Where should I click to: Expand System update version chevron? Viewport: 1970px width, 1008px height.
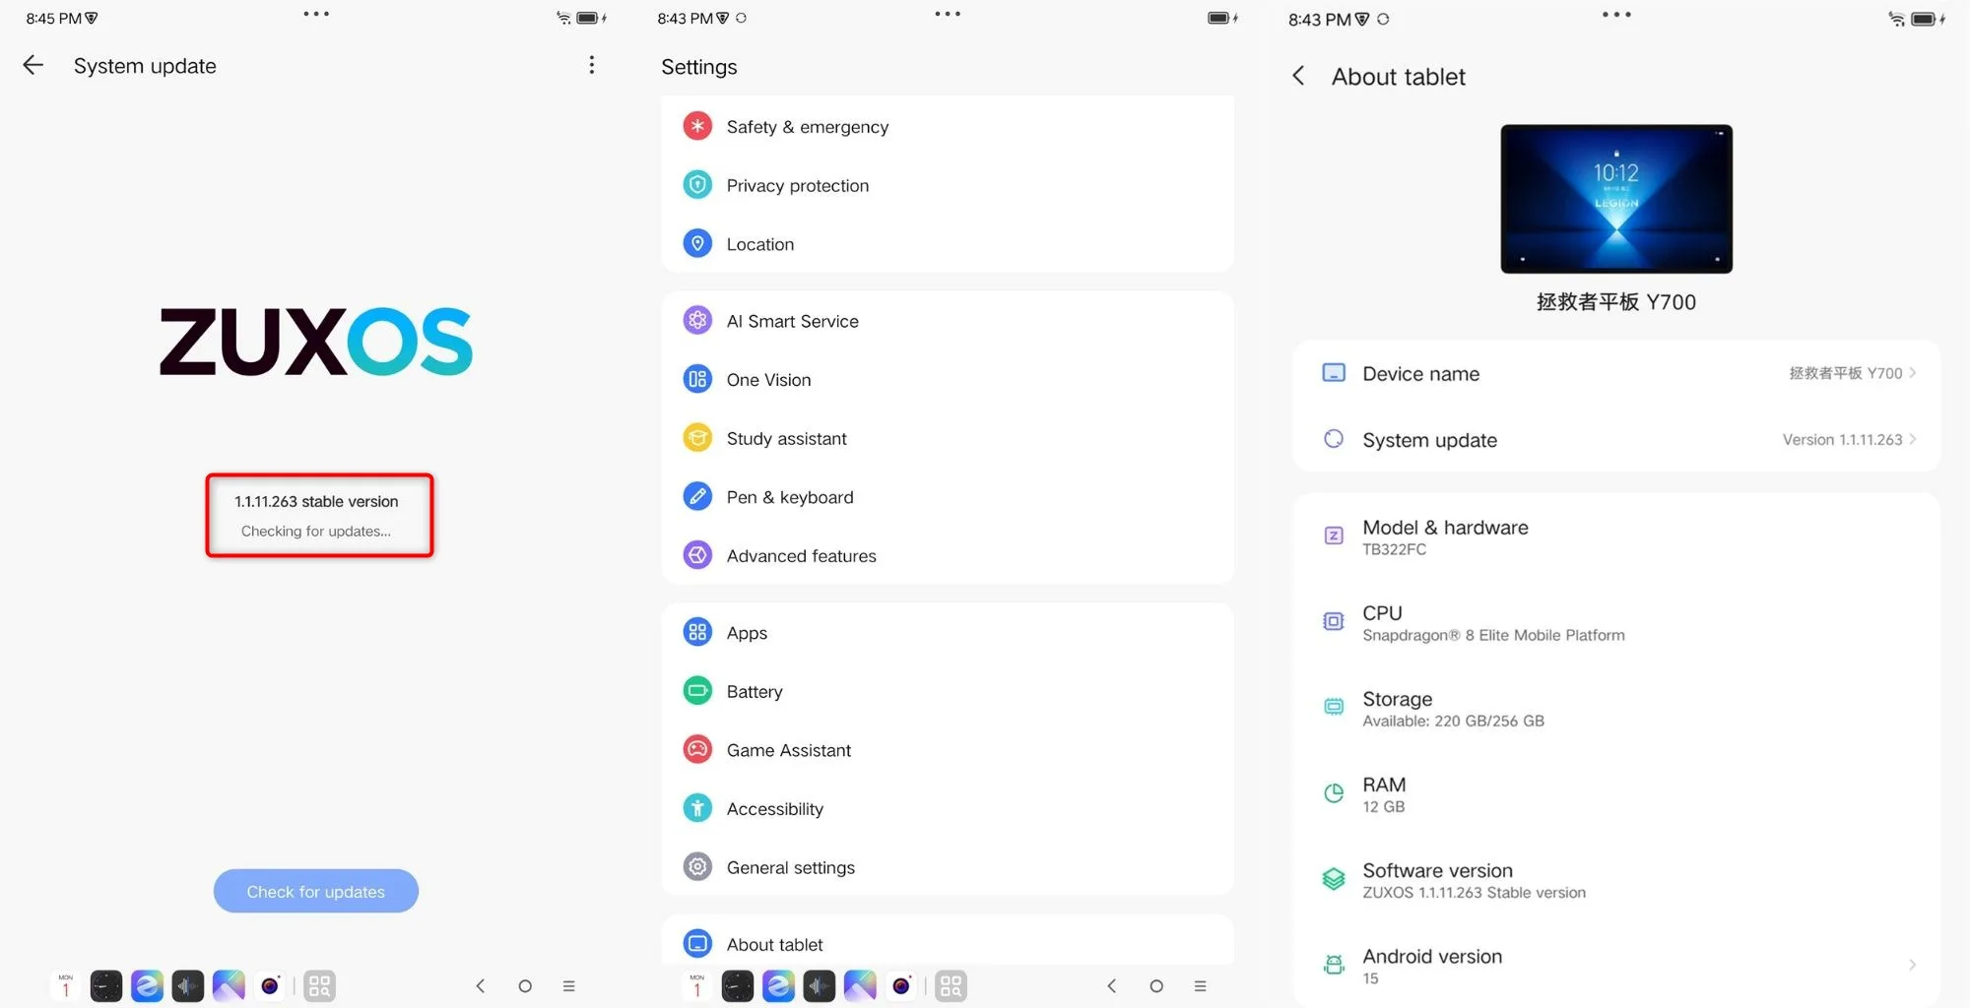(1912, 439)
